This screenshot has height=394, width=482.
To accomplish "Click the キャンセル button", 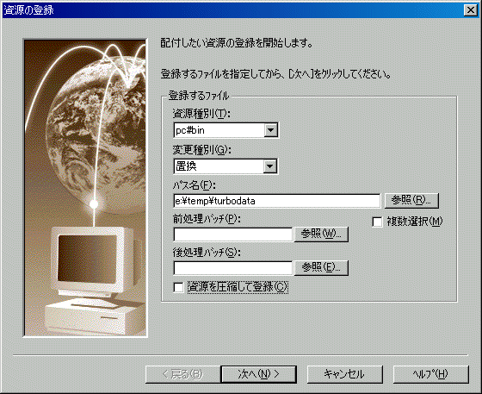I will (x=344, y=374).
